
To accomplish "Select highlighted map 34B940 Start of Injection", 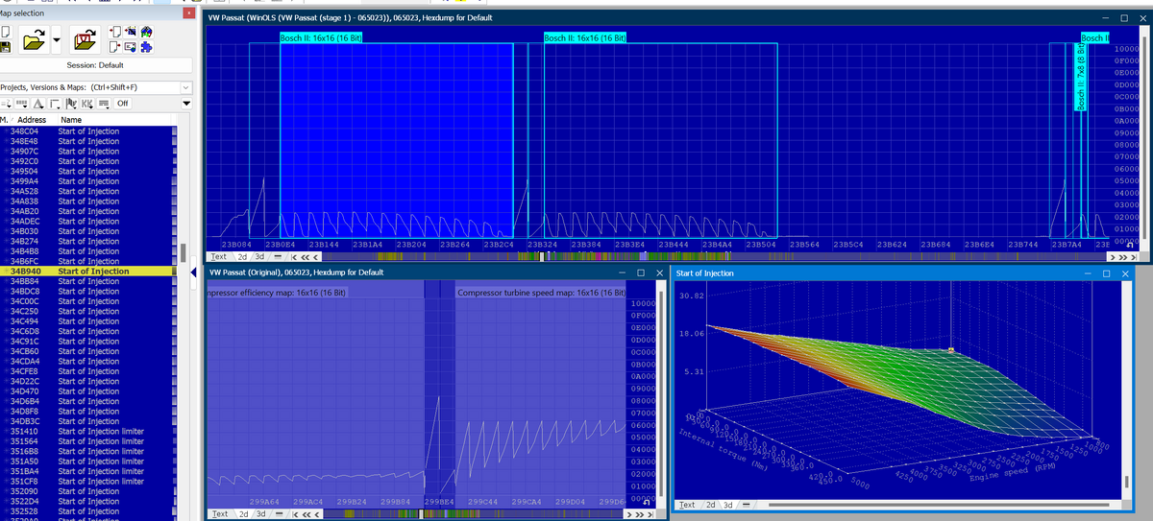I will pos(90,272).
